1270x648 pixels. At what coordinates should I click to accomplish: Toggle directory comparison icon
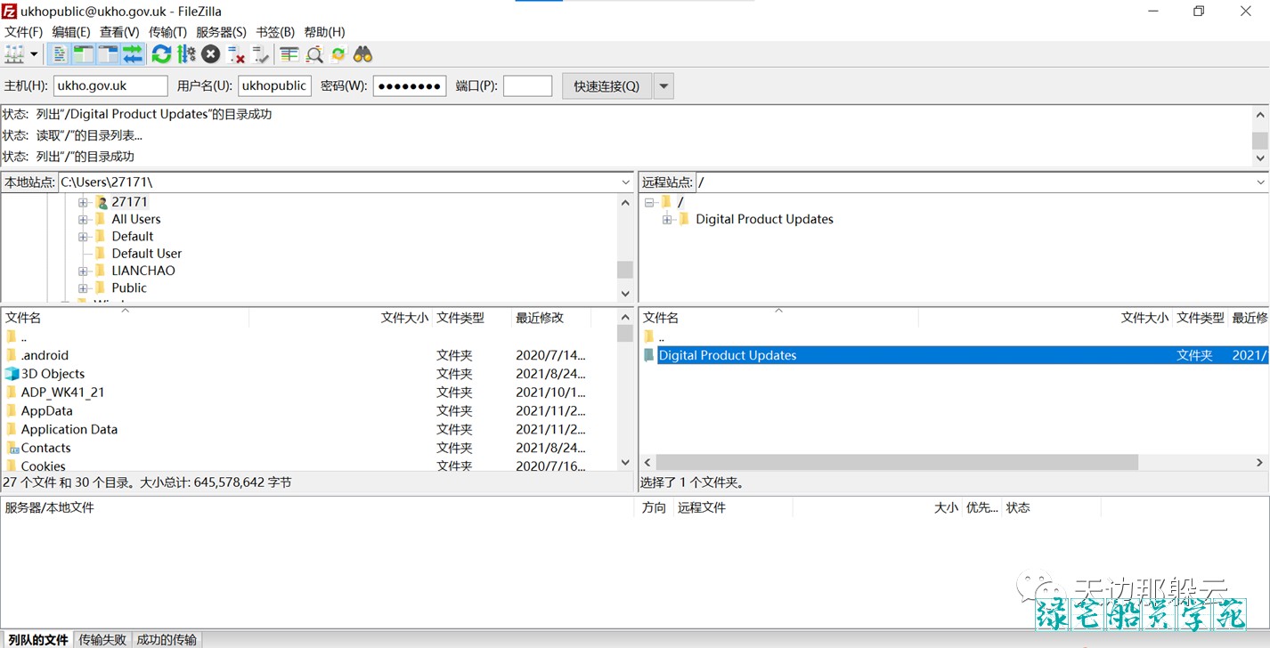point(313,54)
